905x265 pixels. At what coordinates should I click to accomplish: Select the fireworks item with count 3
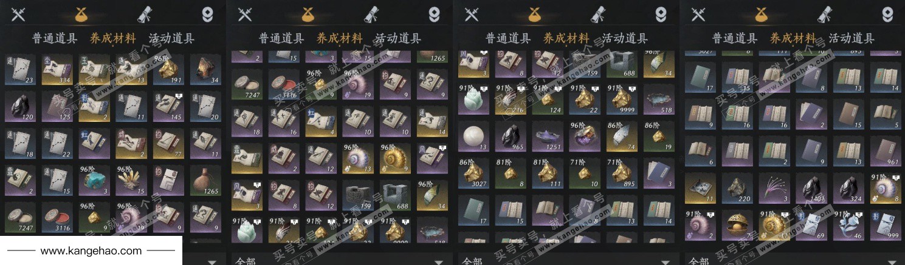tap(774, 187)
